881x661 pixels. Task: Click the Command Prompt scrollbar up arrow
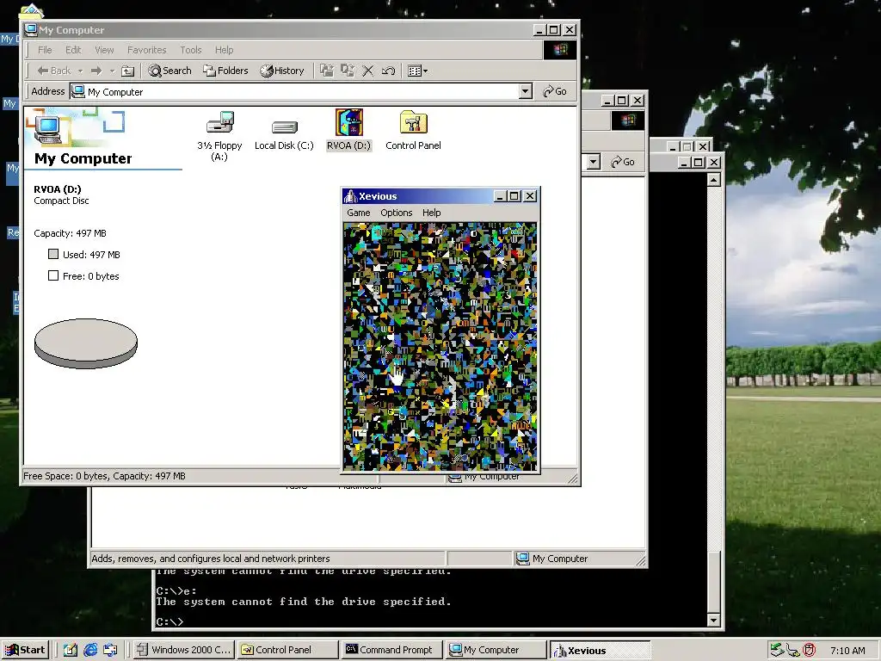pos(713,180)
